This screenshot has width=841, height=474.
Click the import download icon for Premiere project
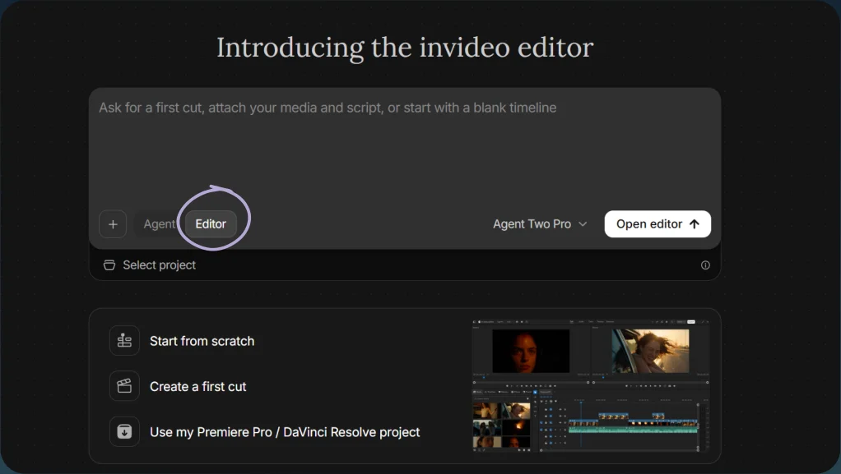coord(124,431)
